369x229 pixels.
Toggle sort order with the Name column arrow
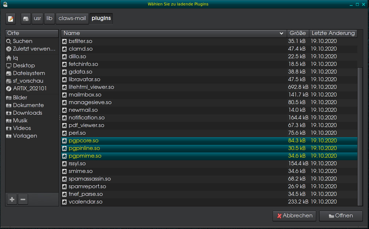(x=281, y=33)
